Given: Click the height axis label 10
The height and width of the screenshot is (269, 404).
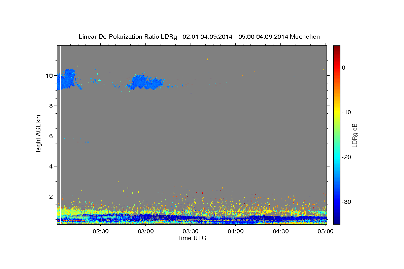Looking at the screenshot, I should coord(49,76).
